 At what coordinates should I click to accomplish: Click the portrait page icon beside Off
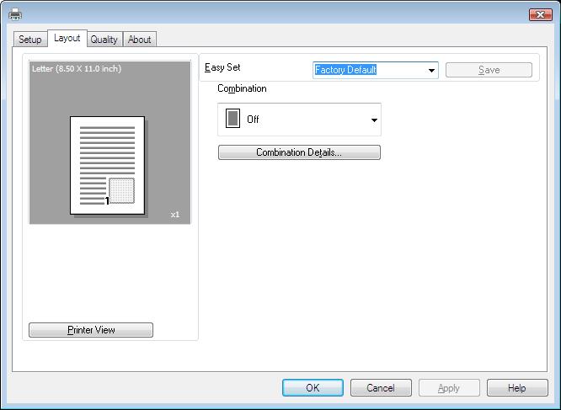coord(232,119)
